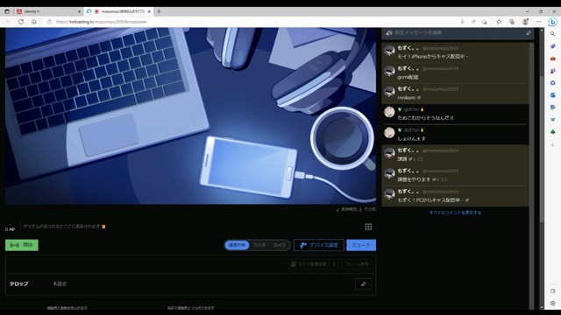This screenshot has width=561, height=315.
Task: Open the sidebar tools briefcase icon
Action: pos(553,59)
